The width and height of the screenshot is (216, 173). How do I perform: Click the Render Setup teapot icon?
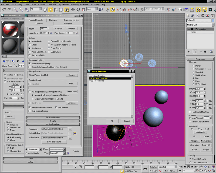(x=205, y=10)
